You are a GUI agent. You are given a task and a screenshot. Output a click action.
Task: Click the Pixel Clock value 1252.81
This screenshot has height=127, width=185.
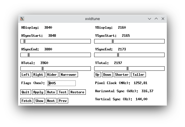[140, 83]
